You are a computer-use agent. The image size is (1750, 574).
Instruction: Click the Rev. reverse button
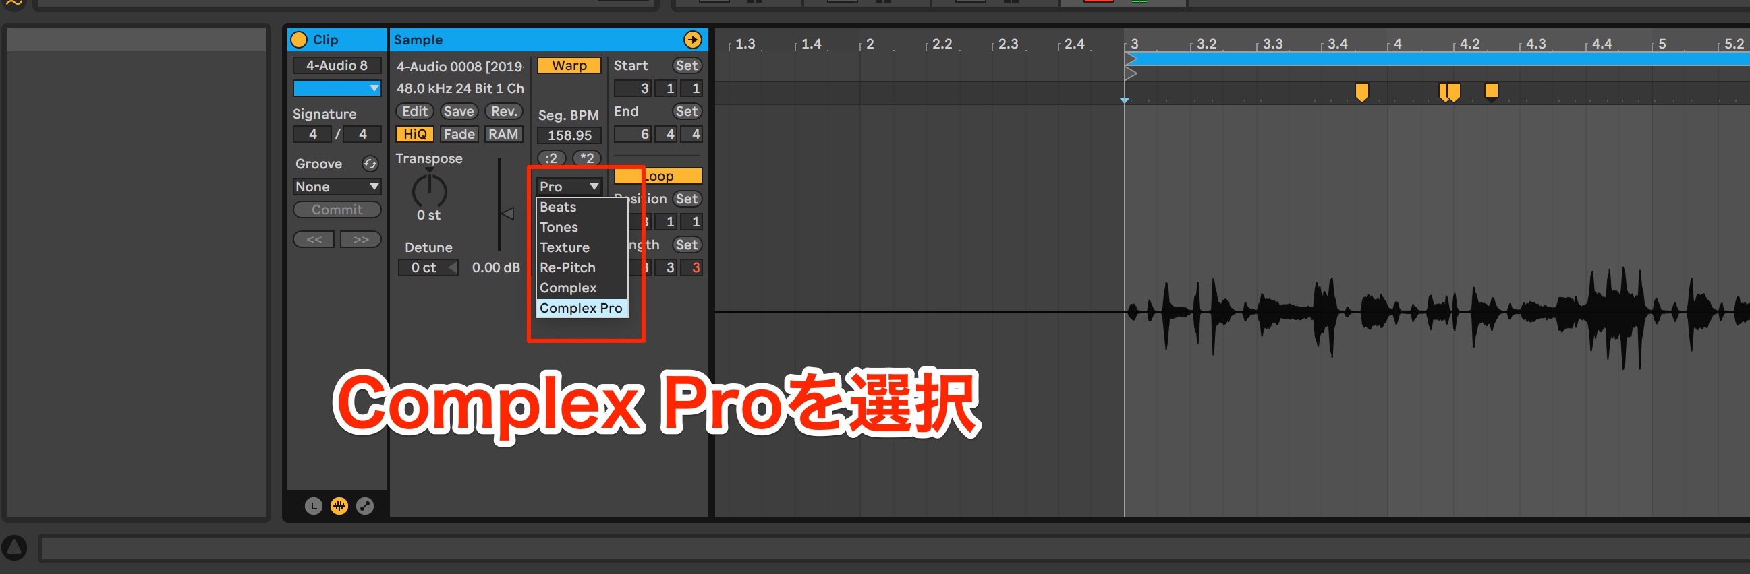click(503, 111)
